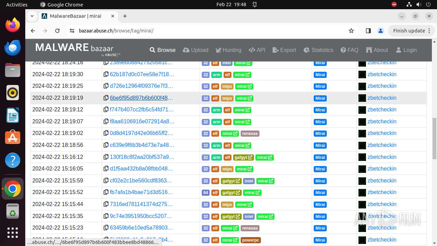Screen dimensions: 437x246
Task: Copy hash 0d8d4197d42e06b65ff2 via clipboard icon
Action: 106,133
